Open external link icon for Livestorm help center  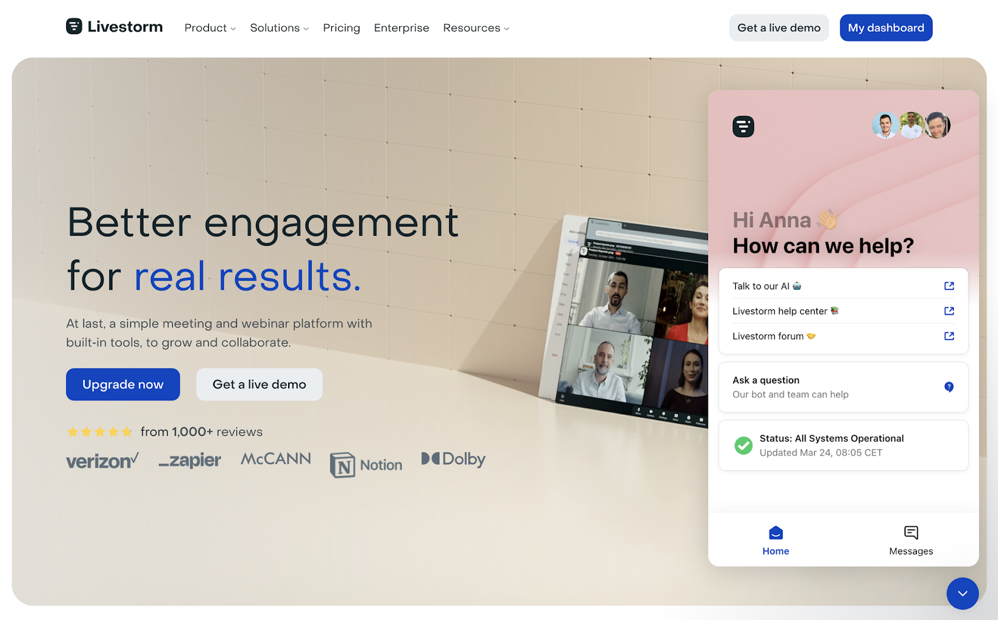tap(949, 311)
